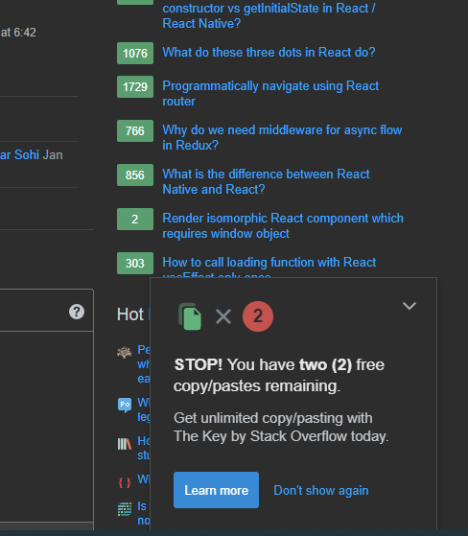
Task: Click the red circle with number 2
Action: point(258,316)
